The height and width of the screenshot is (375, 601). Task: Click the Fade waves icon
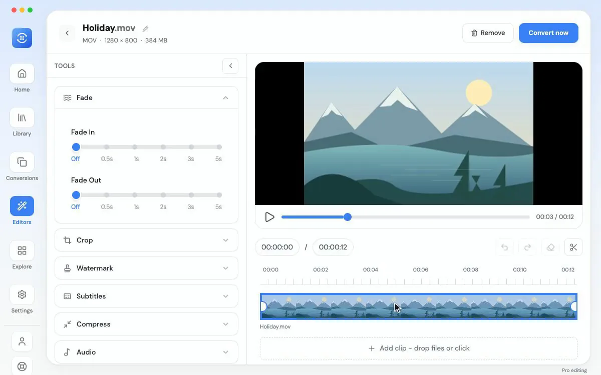pos(67,97)
